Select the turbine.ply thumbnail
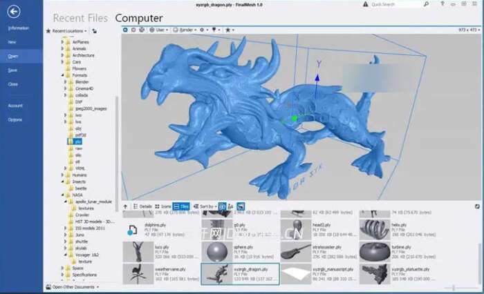484x294 pixels. (375, 252)
